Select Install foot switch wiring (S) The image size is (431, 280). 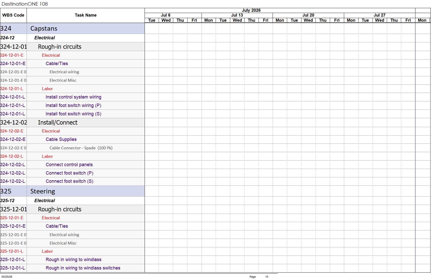tap(73, 114)
